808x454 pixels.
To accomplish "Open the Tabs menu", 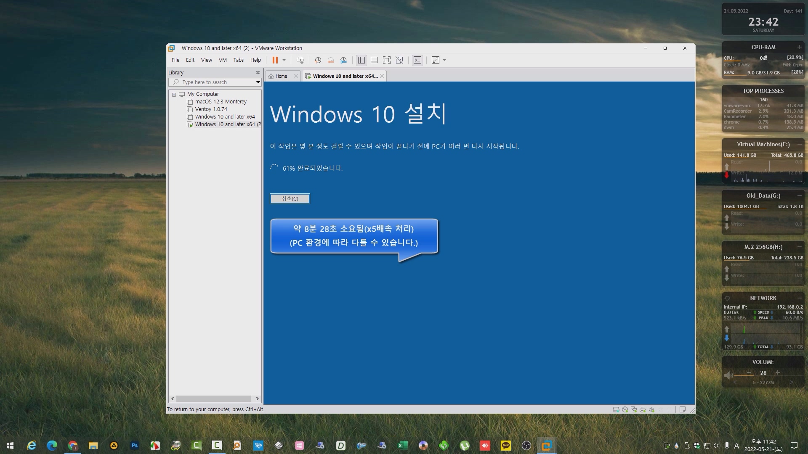I will click(239, 60).
